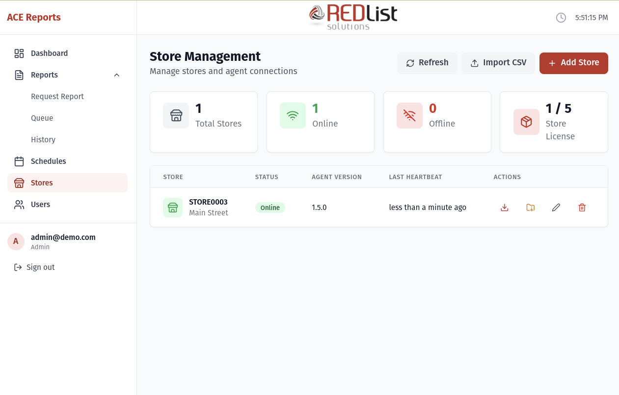Click the Add Store button

[x=573, y=63]
